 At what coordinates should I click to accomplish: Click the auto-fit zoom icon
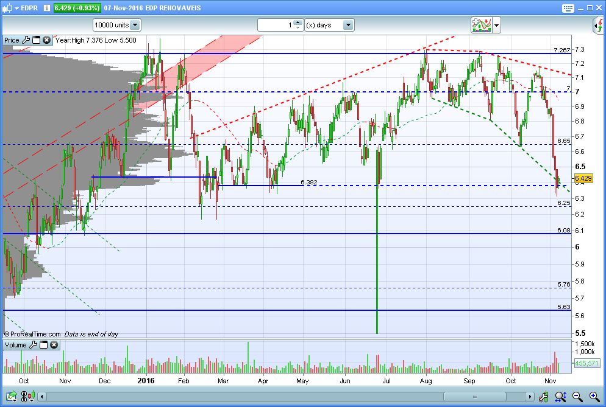point(560,396)
